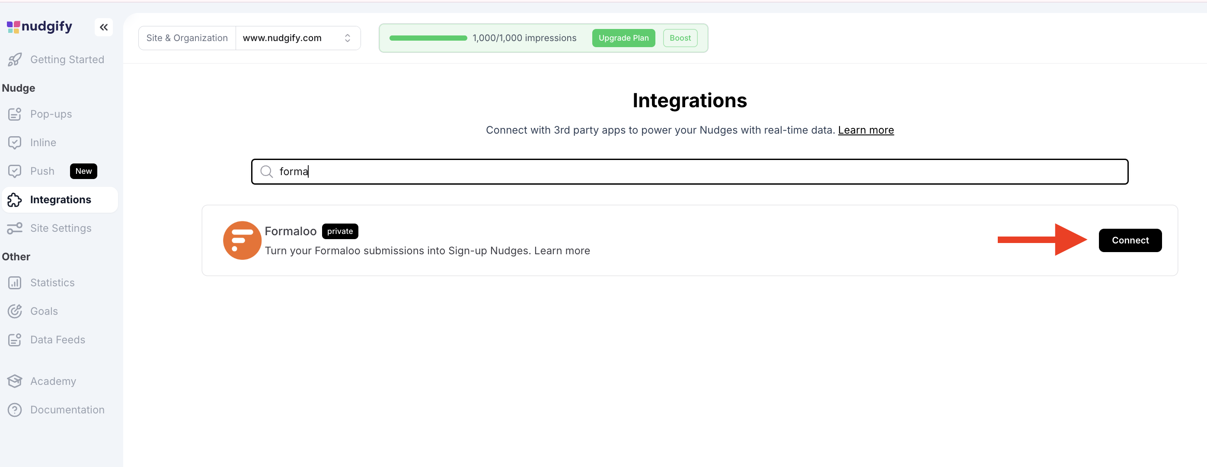Click the site selector up-down arrows
The image size is (1207, 467).
click(x=347, y=38)
